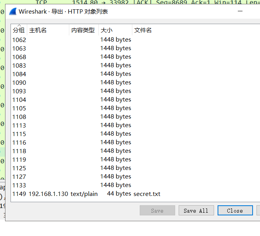Sort by the 文件名 column header

click(196, 30)
